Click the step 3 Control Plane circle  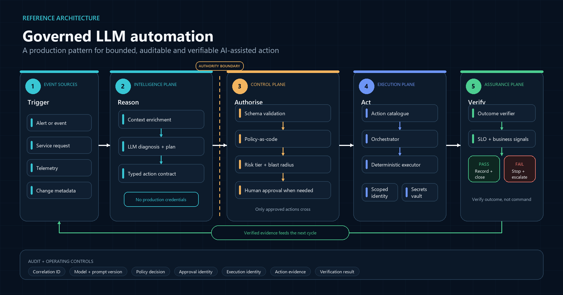tap(240, 86)
